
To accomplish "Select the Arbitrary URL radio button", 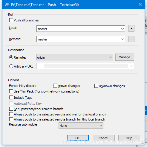I will [x=11, y=66].
